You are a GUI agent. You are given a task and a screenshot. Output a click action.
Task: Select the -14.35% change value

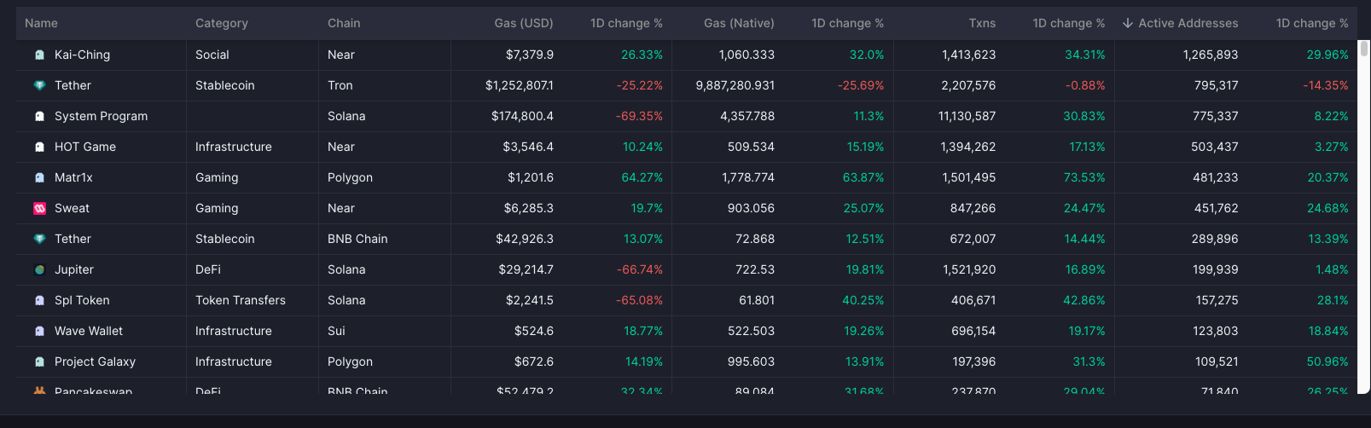click(x=1326, y=85)
